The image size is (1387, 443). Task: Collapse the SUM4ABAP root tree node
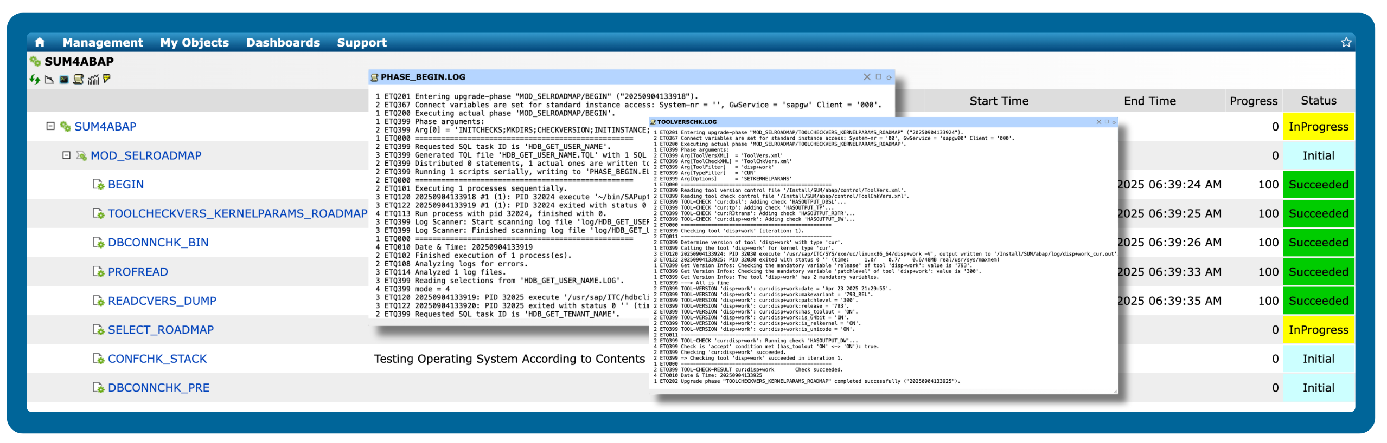(50, 126)
